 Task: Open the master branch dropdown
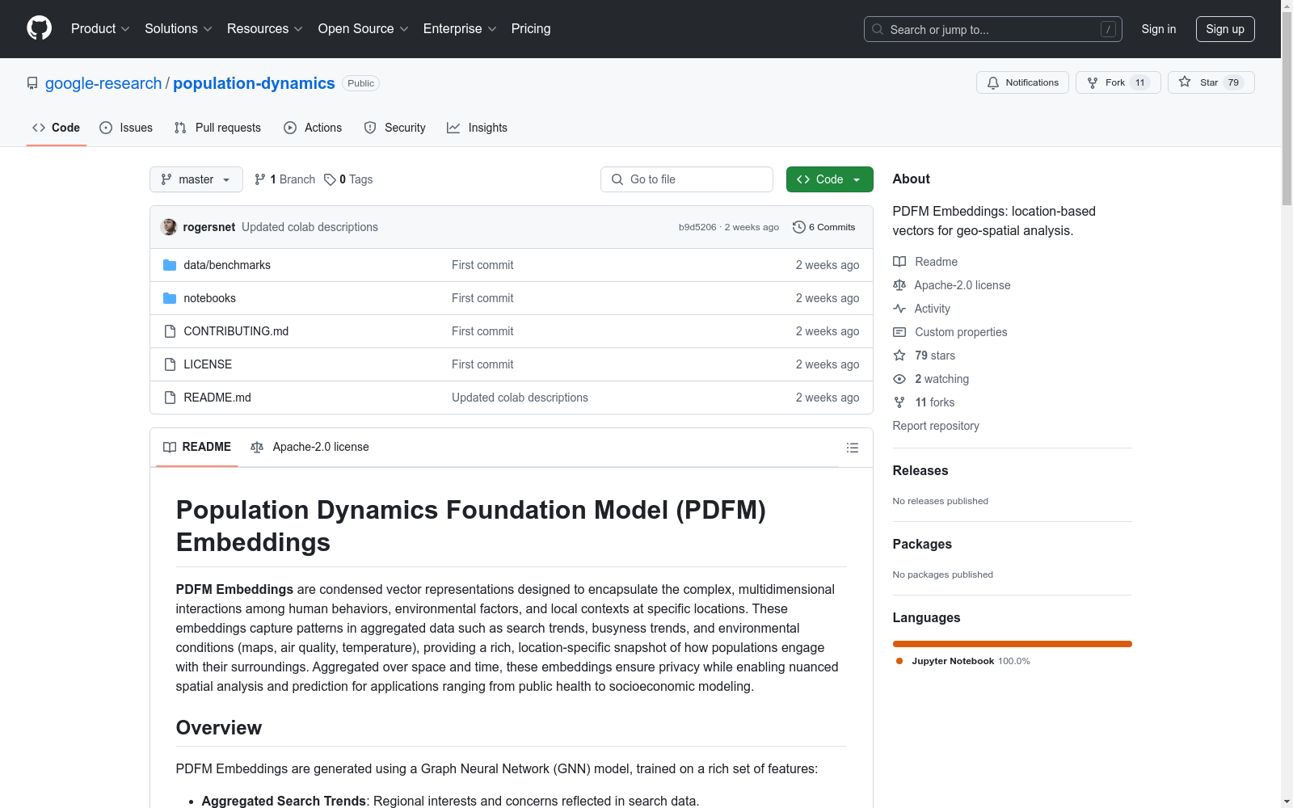pyautogui.click(x=196, y=179)
